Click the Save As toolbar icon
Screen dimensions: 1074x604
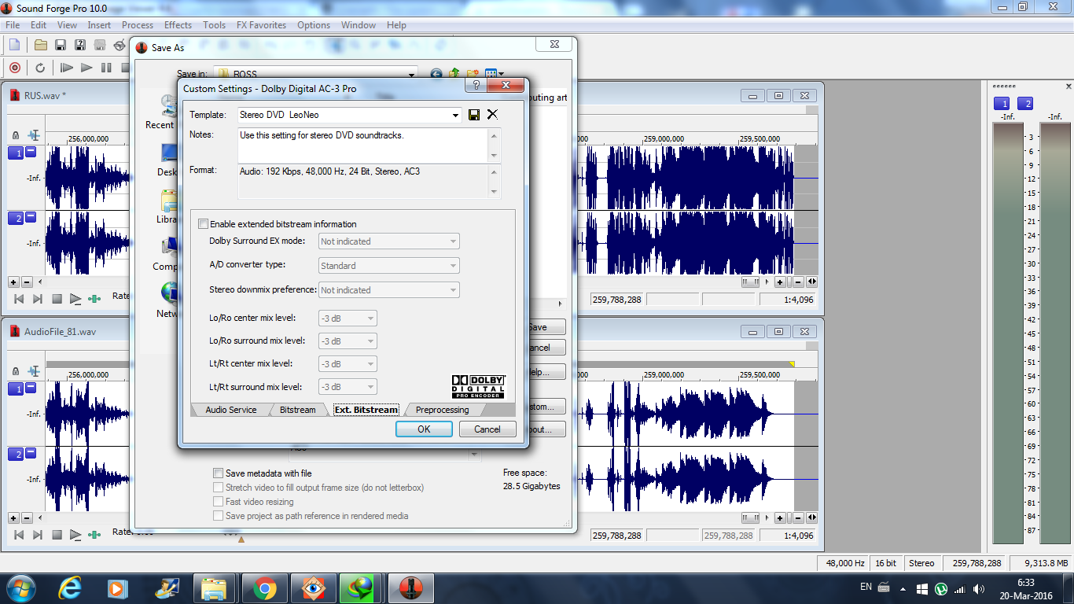click(x=79, y=46)
